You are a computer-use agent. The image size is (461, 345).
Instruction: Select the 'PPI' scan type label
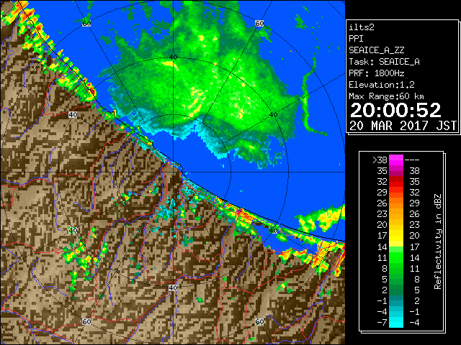(x=356, y=39)
